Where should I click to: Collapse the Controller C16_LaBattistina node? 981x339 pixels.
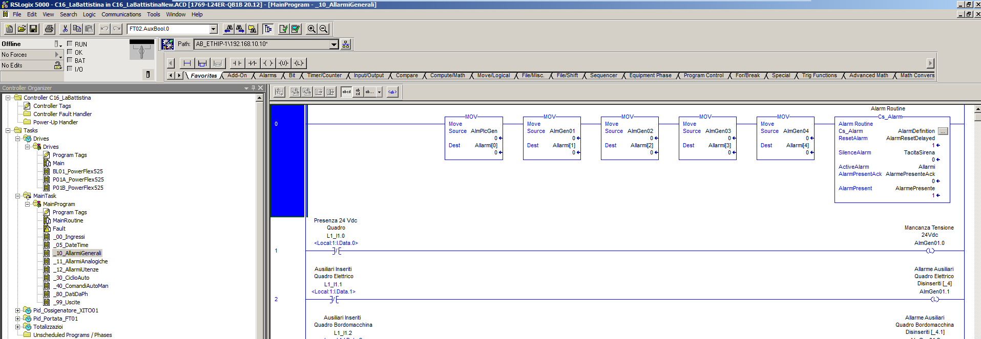pyautogui.click(x=8, y=98)
